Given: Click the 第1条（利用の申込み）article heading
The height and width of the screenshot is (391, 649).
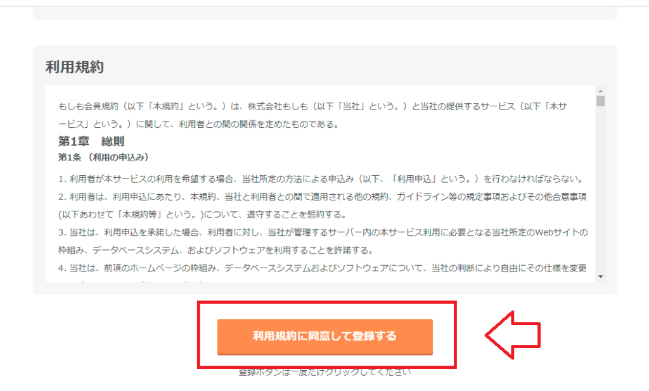Looking at the screenshot, I should click(103, 158).
